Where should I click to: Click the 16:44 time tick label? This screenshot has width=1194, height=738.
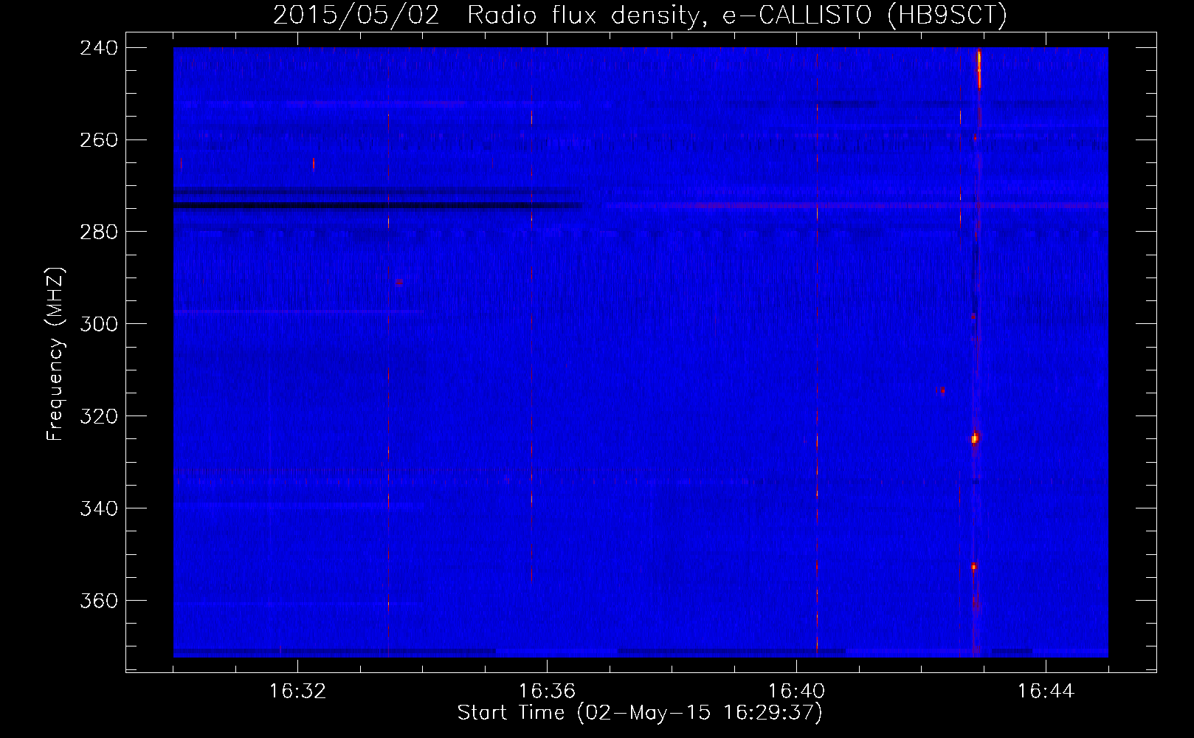(x=1046, y=692)
